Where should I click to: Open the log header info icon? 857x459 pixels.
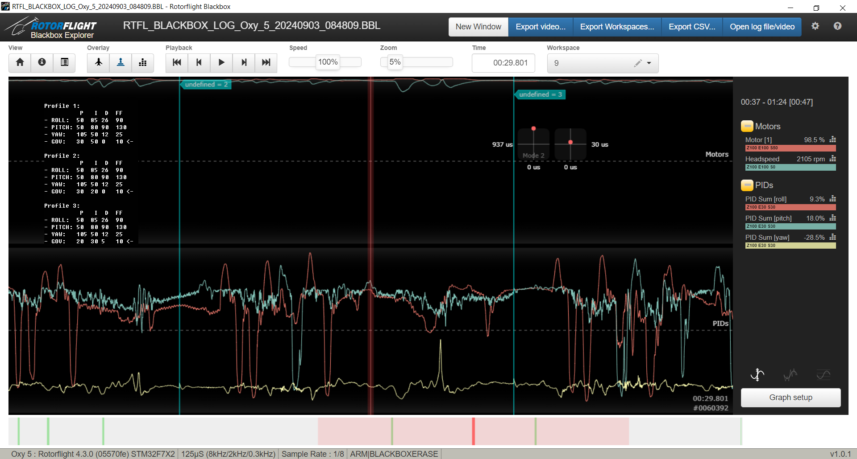click(42, 62)
